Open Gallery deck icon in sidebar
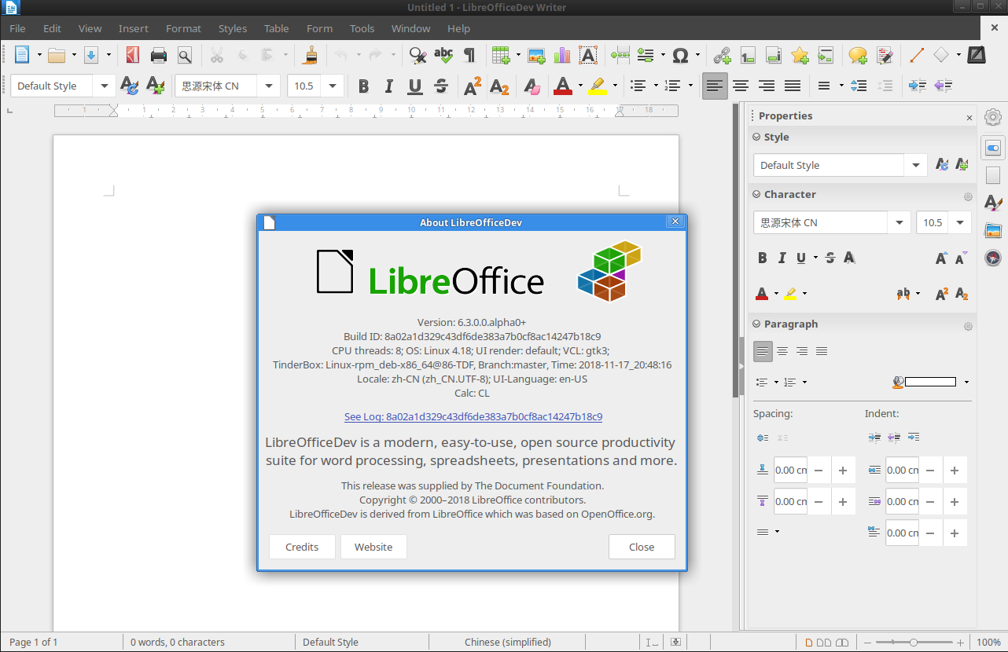1008x652 pixels. pos(993,230)
